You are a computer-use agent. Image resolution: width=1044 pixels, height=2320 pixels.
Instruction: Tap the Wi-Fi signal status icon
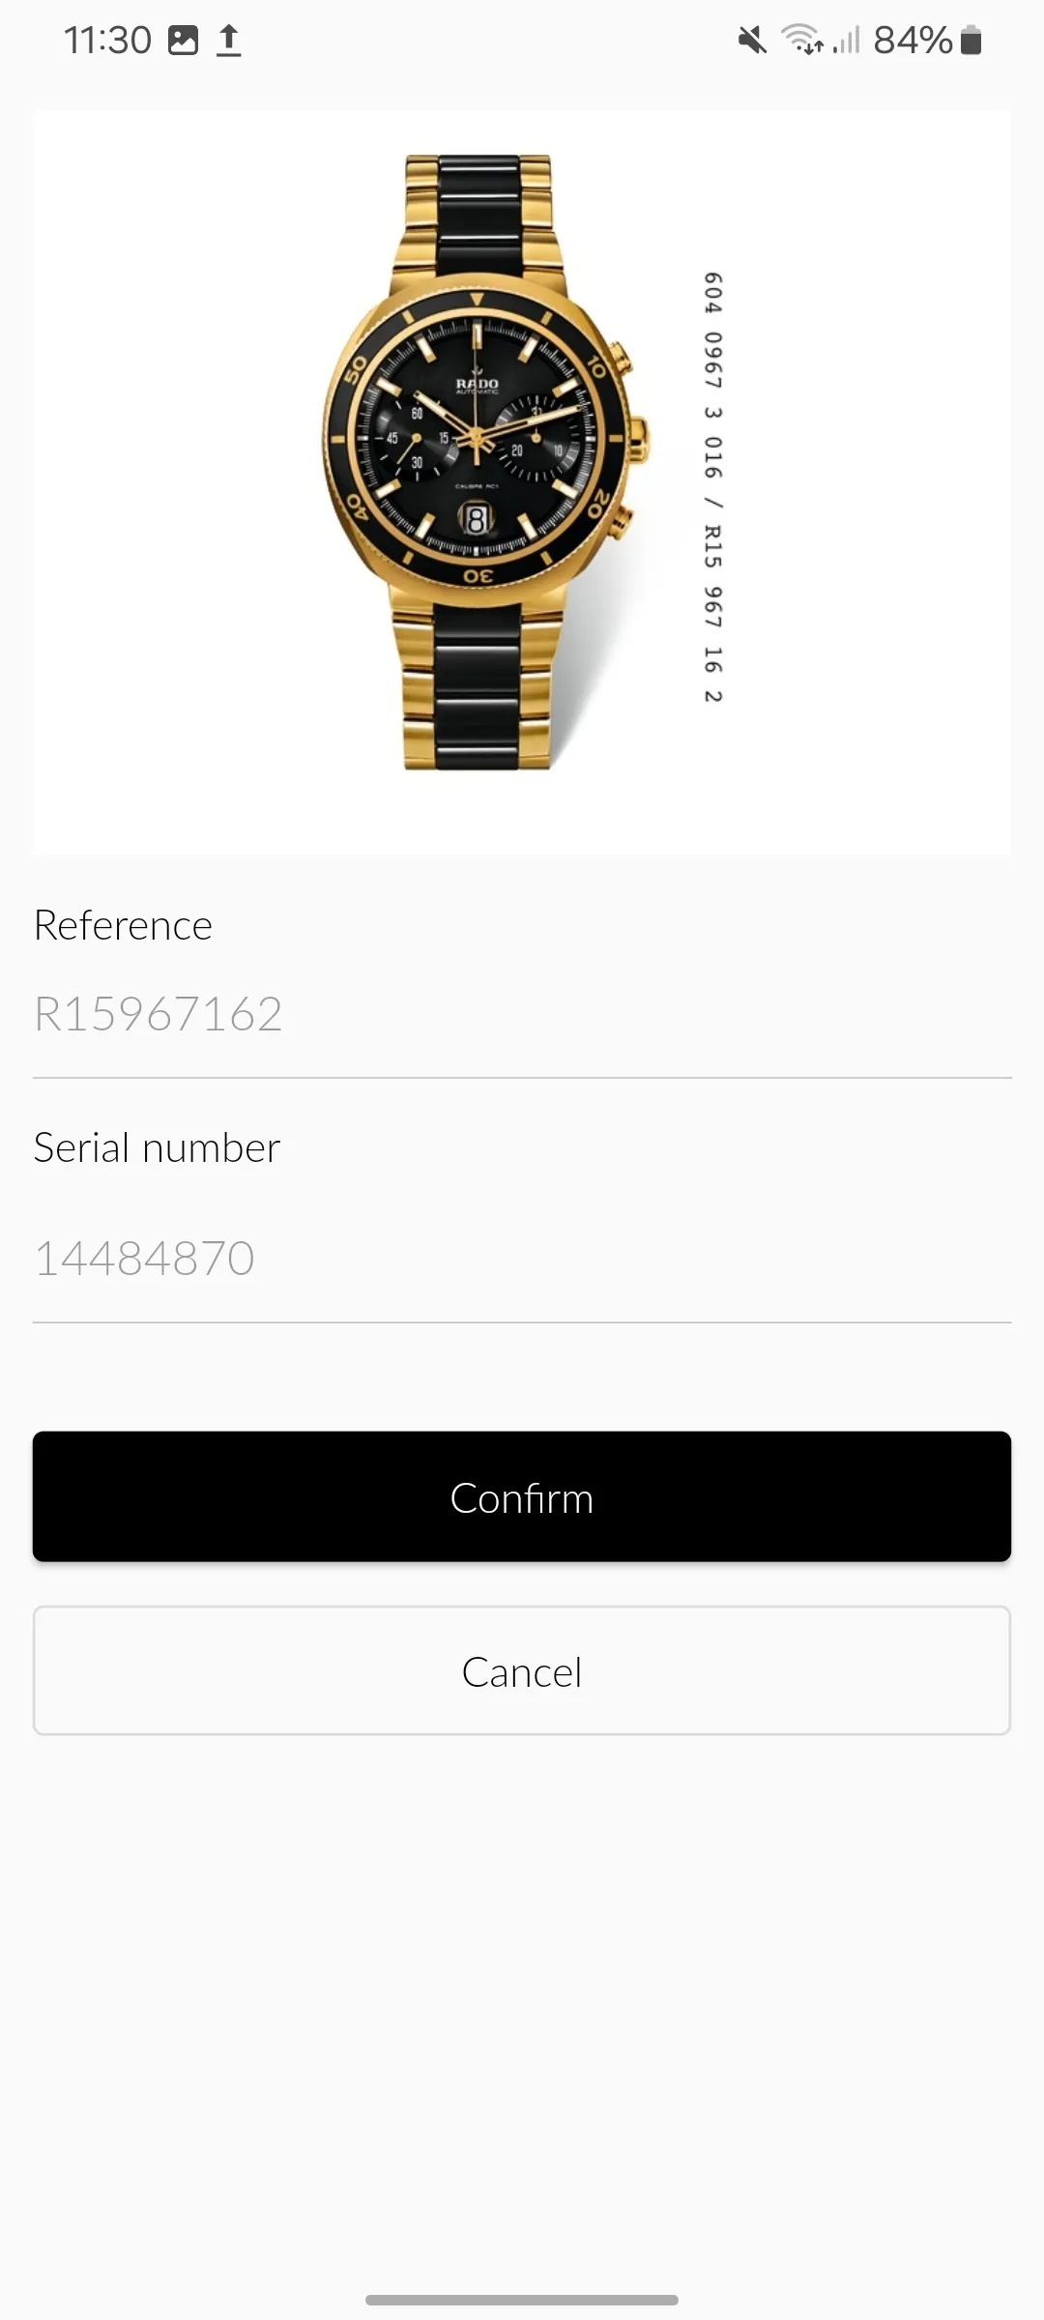801,40
